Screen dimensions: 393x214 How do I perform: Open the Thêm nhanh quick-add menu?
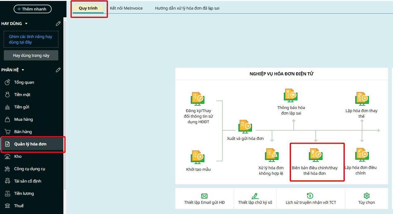tap(32, 9)
